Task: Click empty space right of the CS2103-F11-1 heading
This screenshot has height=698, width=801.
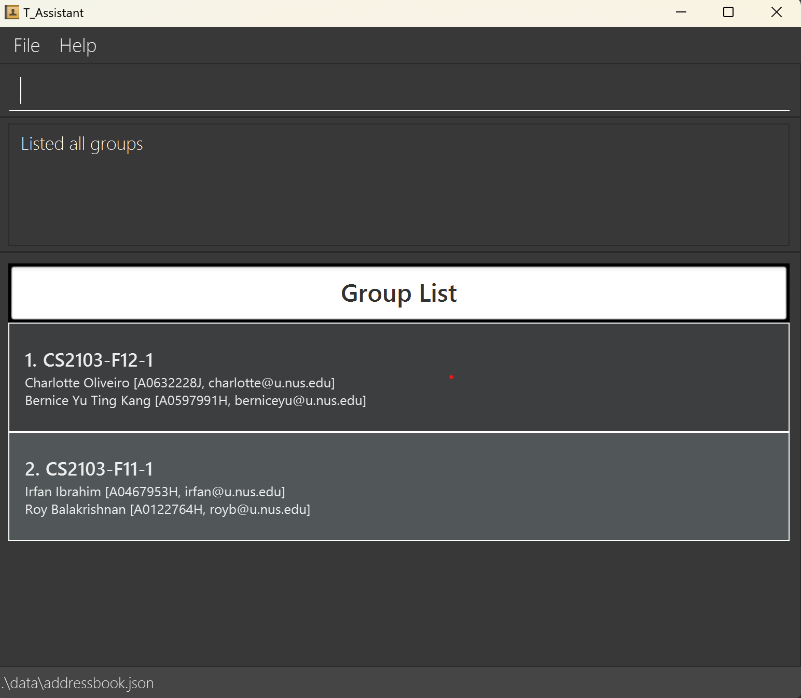Action: (x=519, y=469)
